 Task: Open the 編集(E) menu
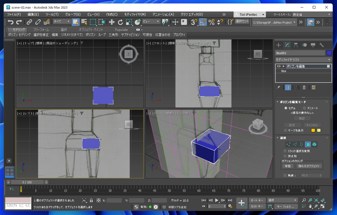(33, 15)
